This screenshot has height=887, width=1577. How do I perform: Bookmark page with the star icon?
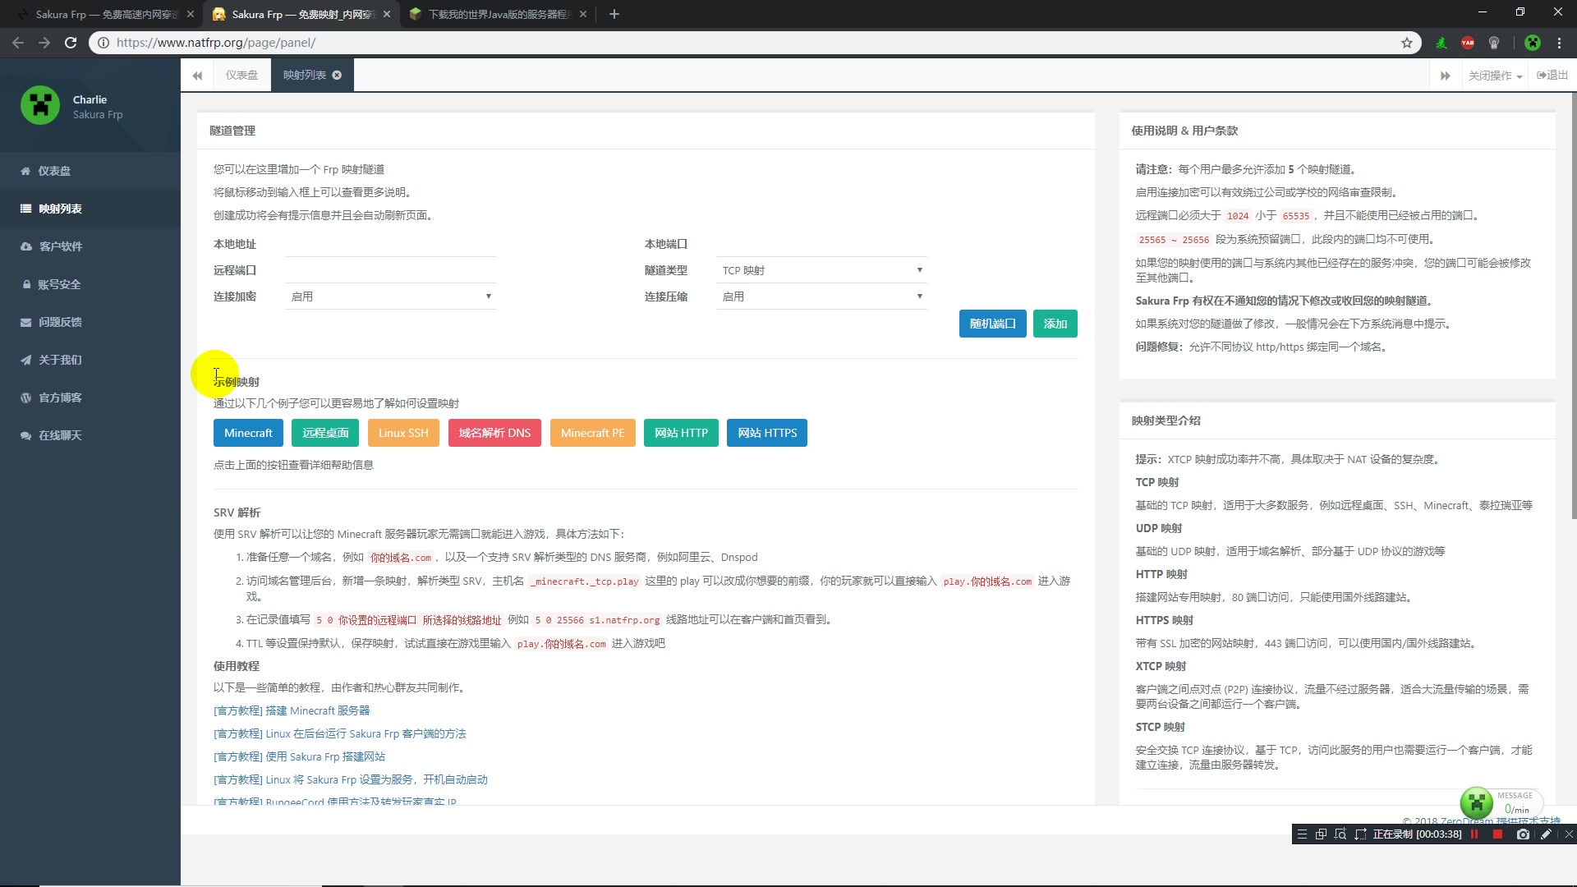1407,43
